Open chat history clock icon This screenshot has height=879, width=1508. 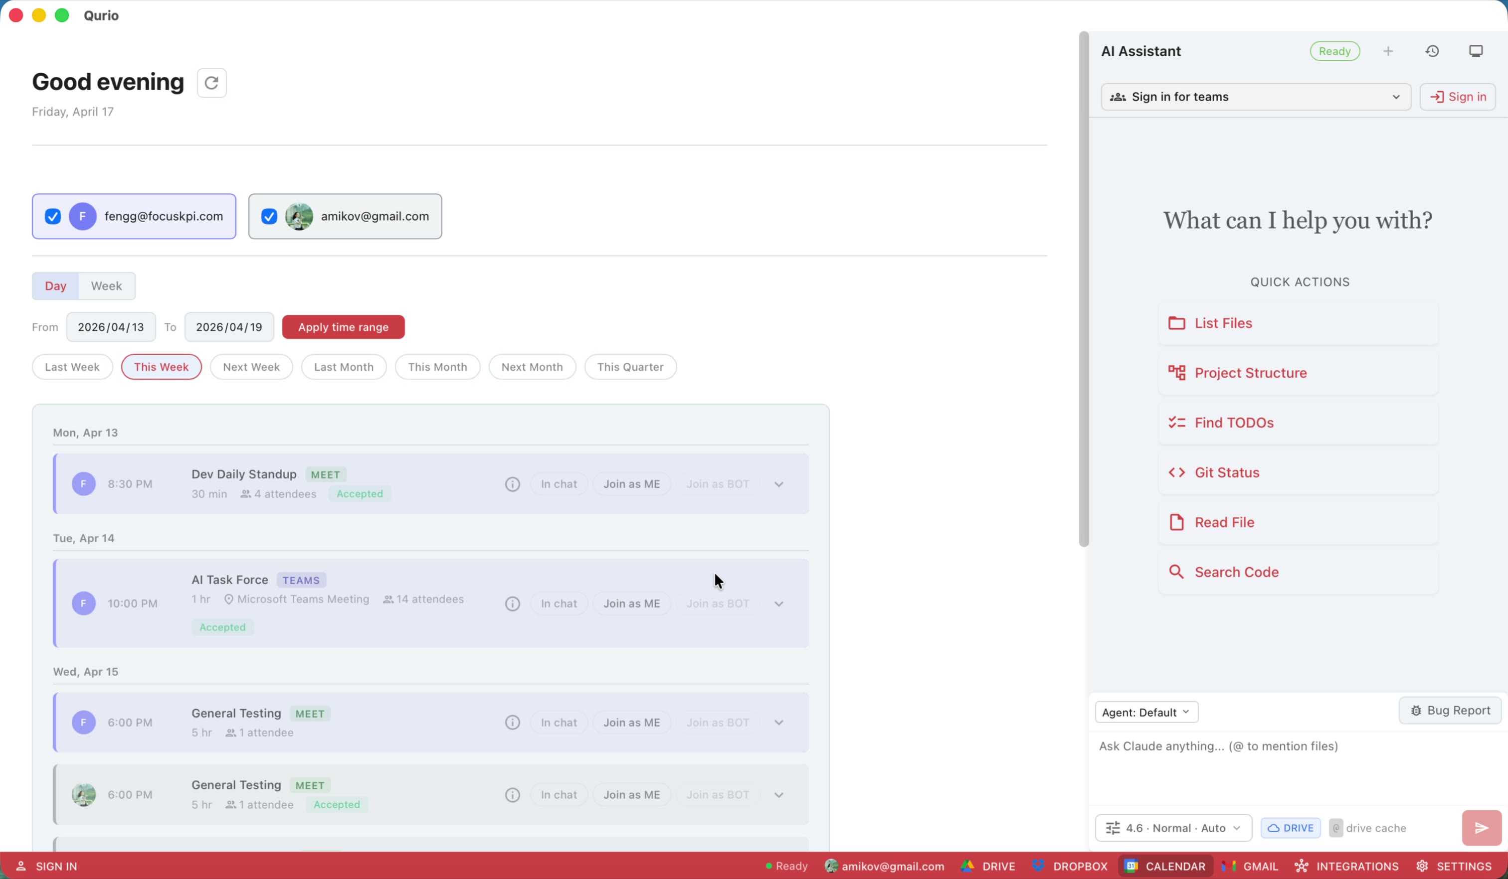click(x=1431, y=51)
